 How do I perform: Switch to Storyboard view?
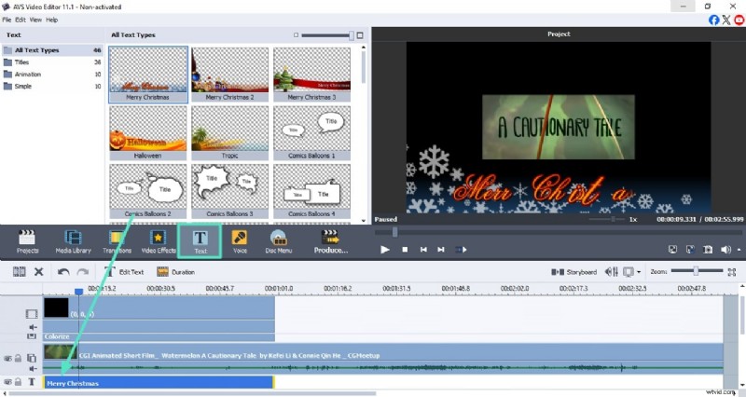573,272
